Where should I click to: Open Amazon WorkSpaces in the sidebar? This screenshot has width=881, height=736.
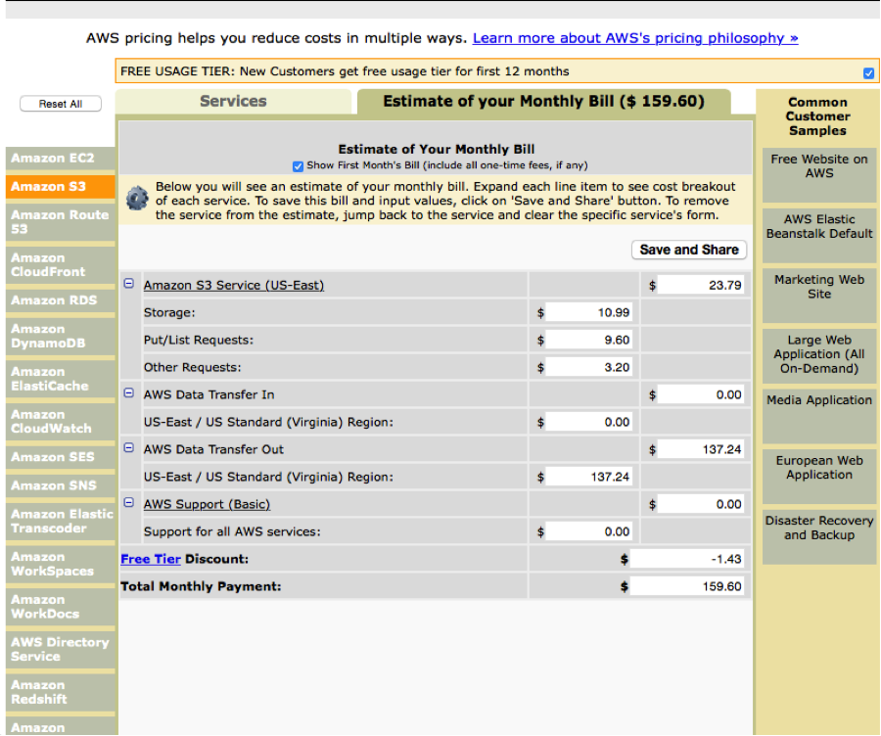[x=60, y=564]
